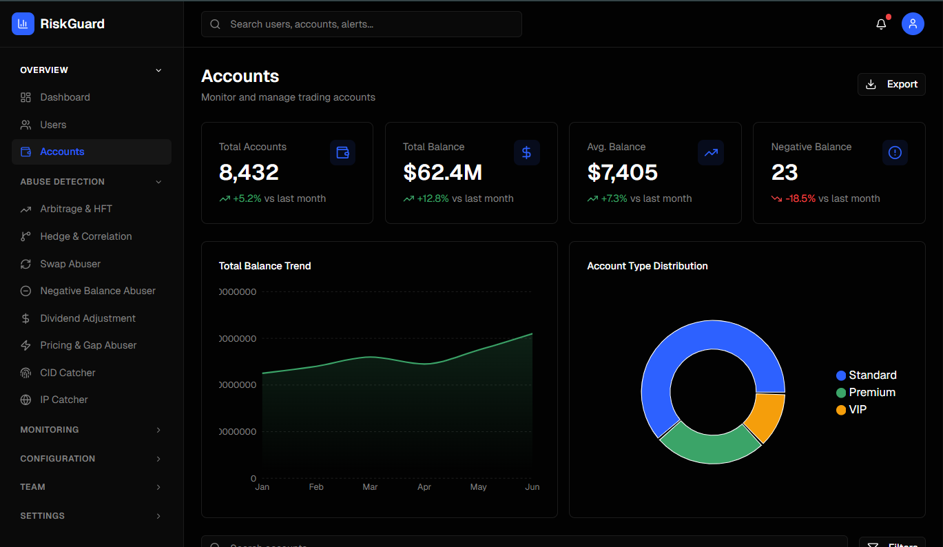Screen dimensions: 943x547
Task: Open Arbitrage & HFT detection
Action: click(x=92, y=209)
